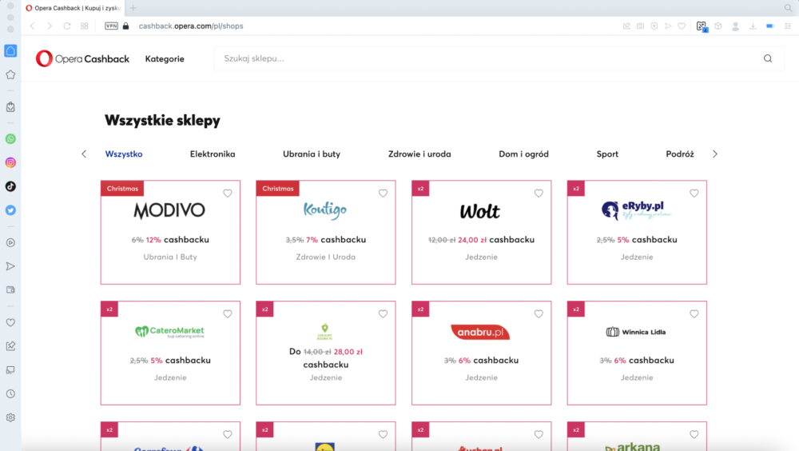Select the Sport category tab

click(x=607, y=154)
